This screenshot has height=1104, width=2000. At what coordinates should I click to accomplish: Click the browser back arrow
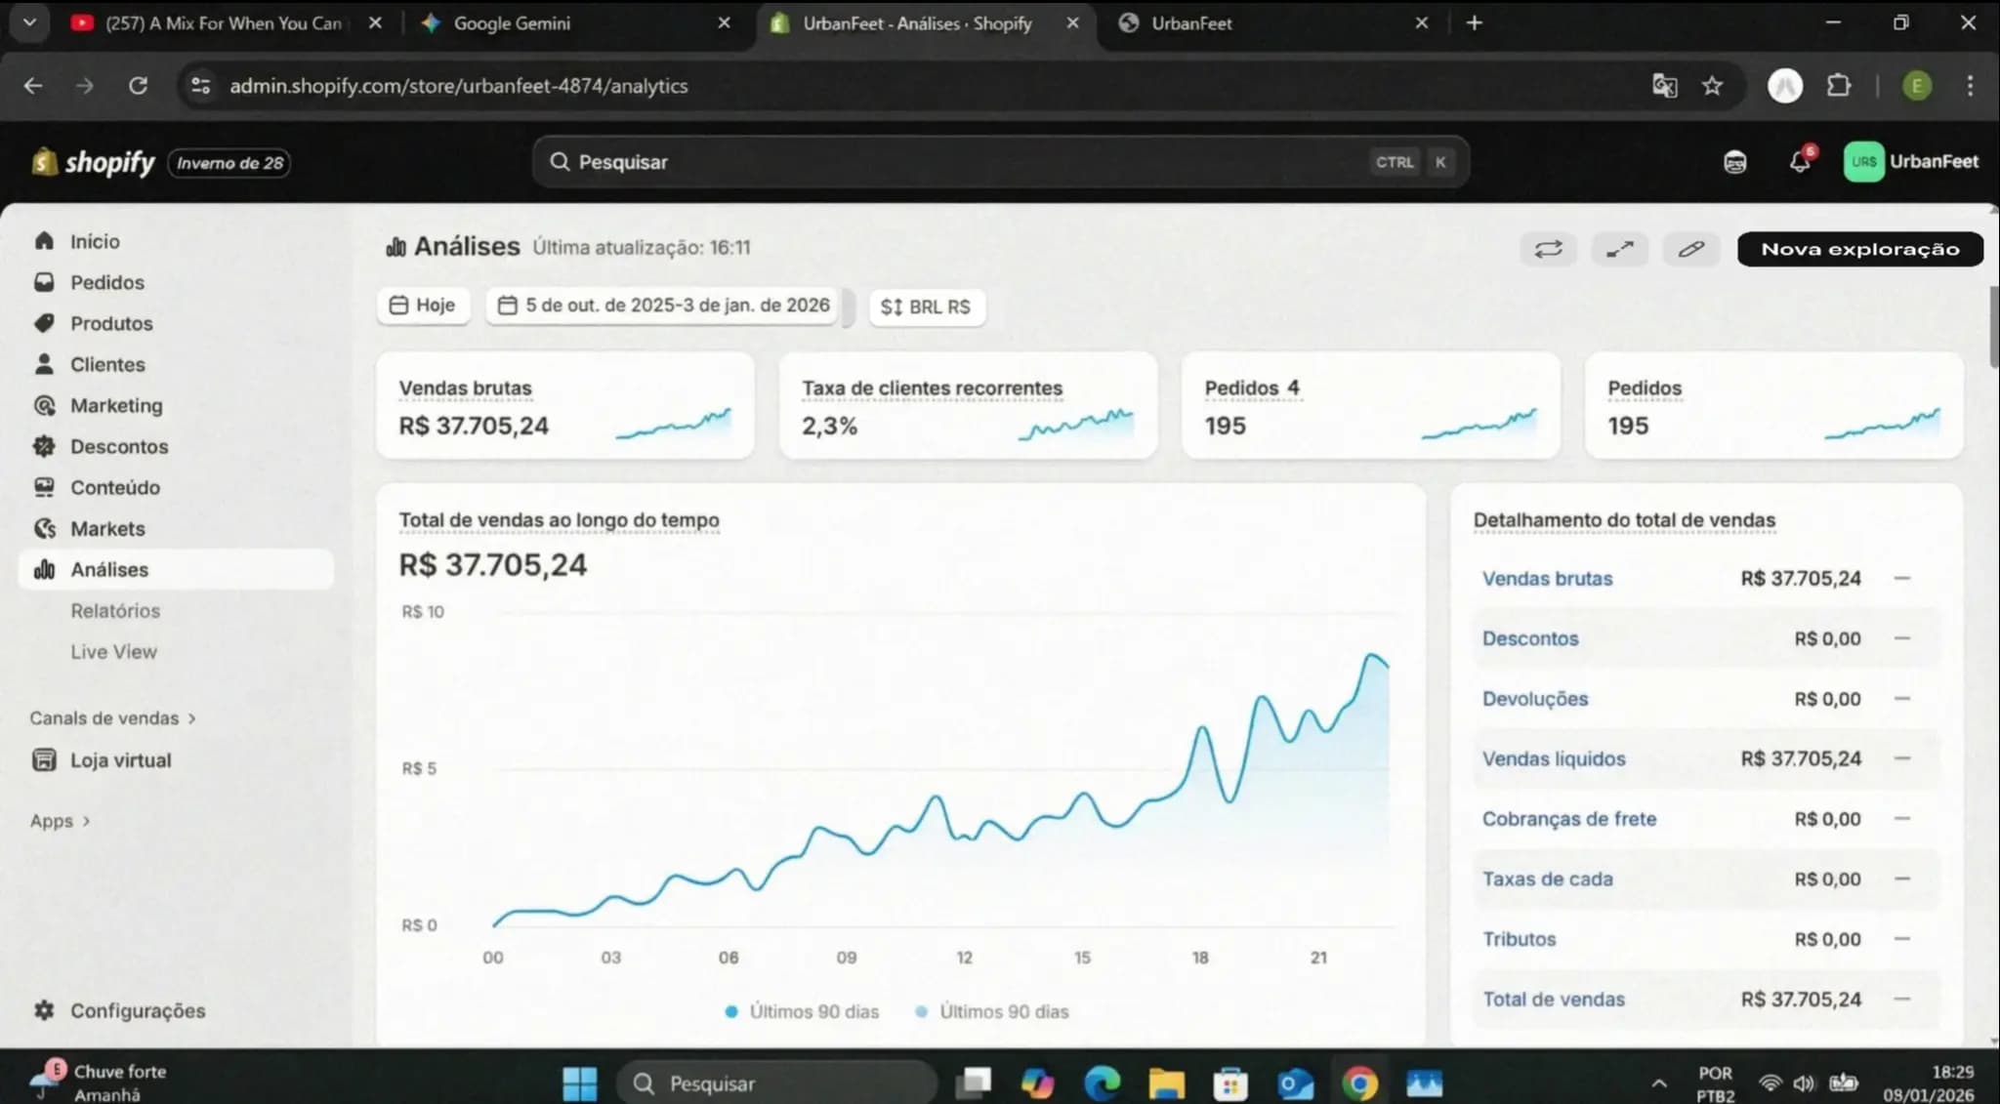[x=33, y=86]
